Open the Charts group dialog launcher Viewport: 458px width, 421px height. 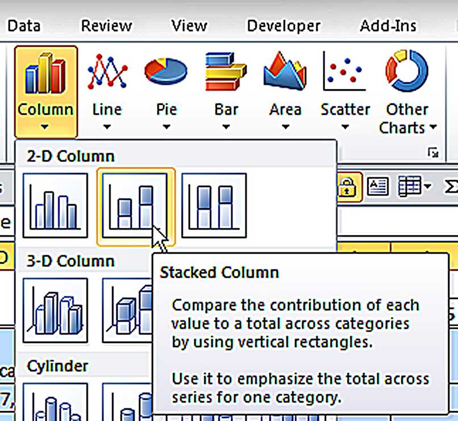(x=433, y=152)
